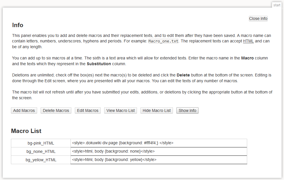Click the dokuwiki div.page substitution text
The width and height of the screenshot is (284, 180).
point(123,143)
